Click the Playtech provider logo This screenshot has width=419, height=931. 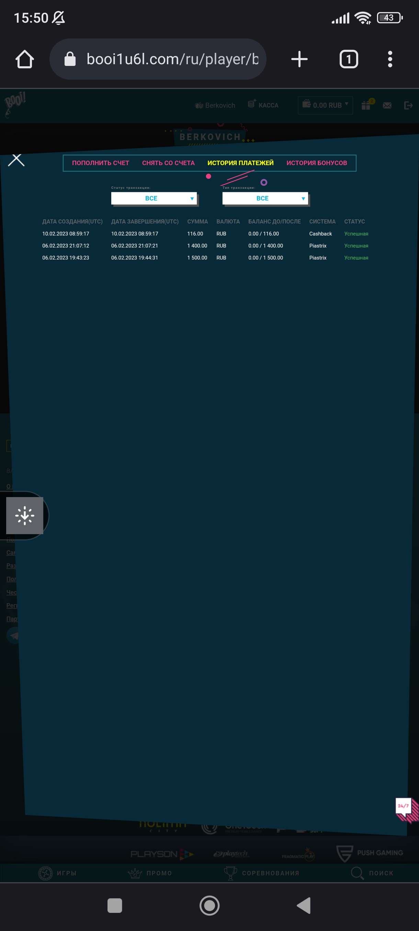tap(231, 854)
